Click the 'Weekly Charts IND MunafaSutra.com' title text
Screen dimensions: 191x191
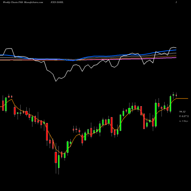(x=23, y=2)
